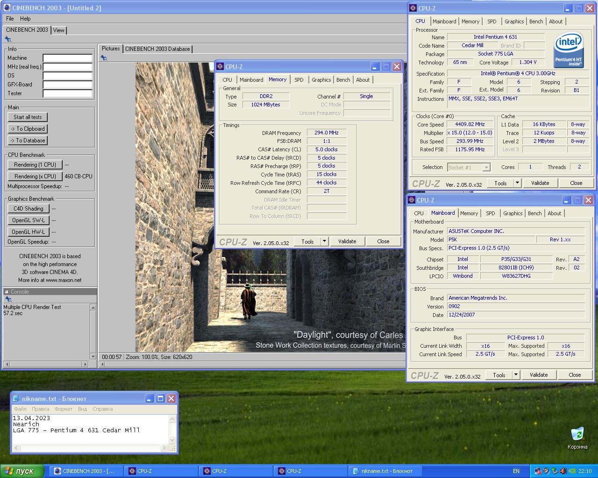Select CPU tab in Memory CPU-Z window
Screen dimensions: 598x478
(x=228, y=80)
